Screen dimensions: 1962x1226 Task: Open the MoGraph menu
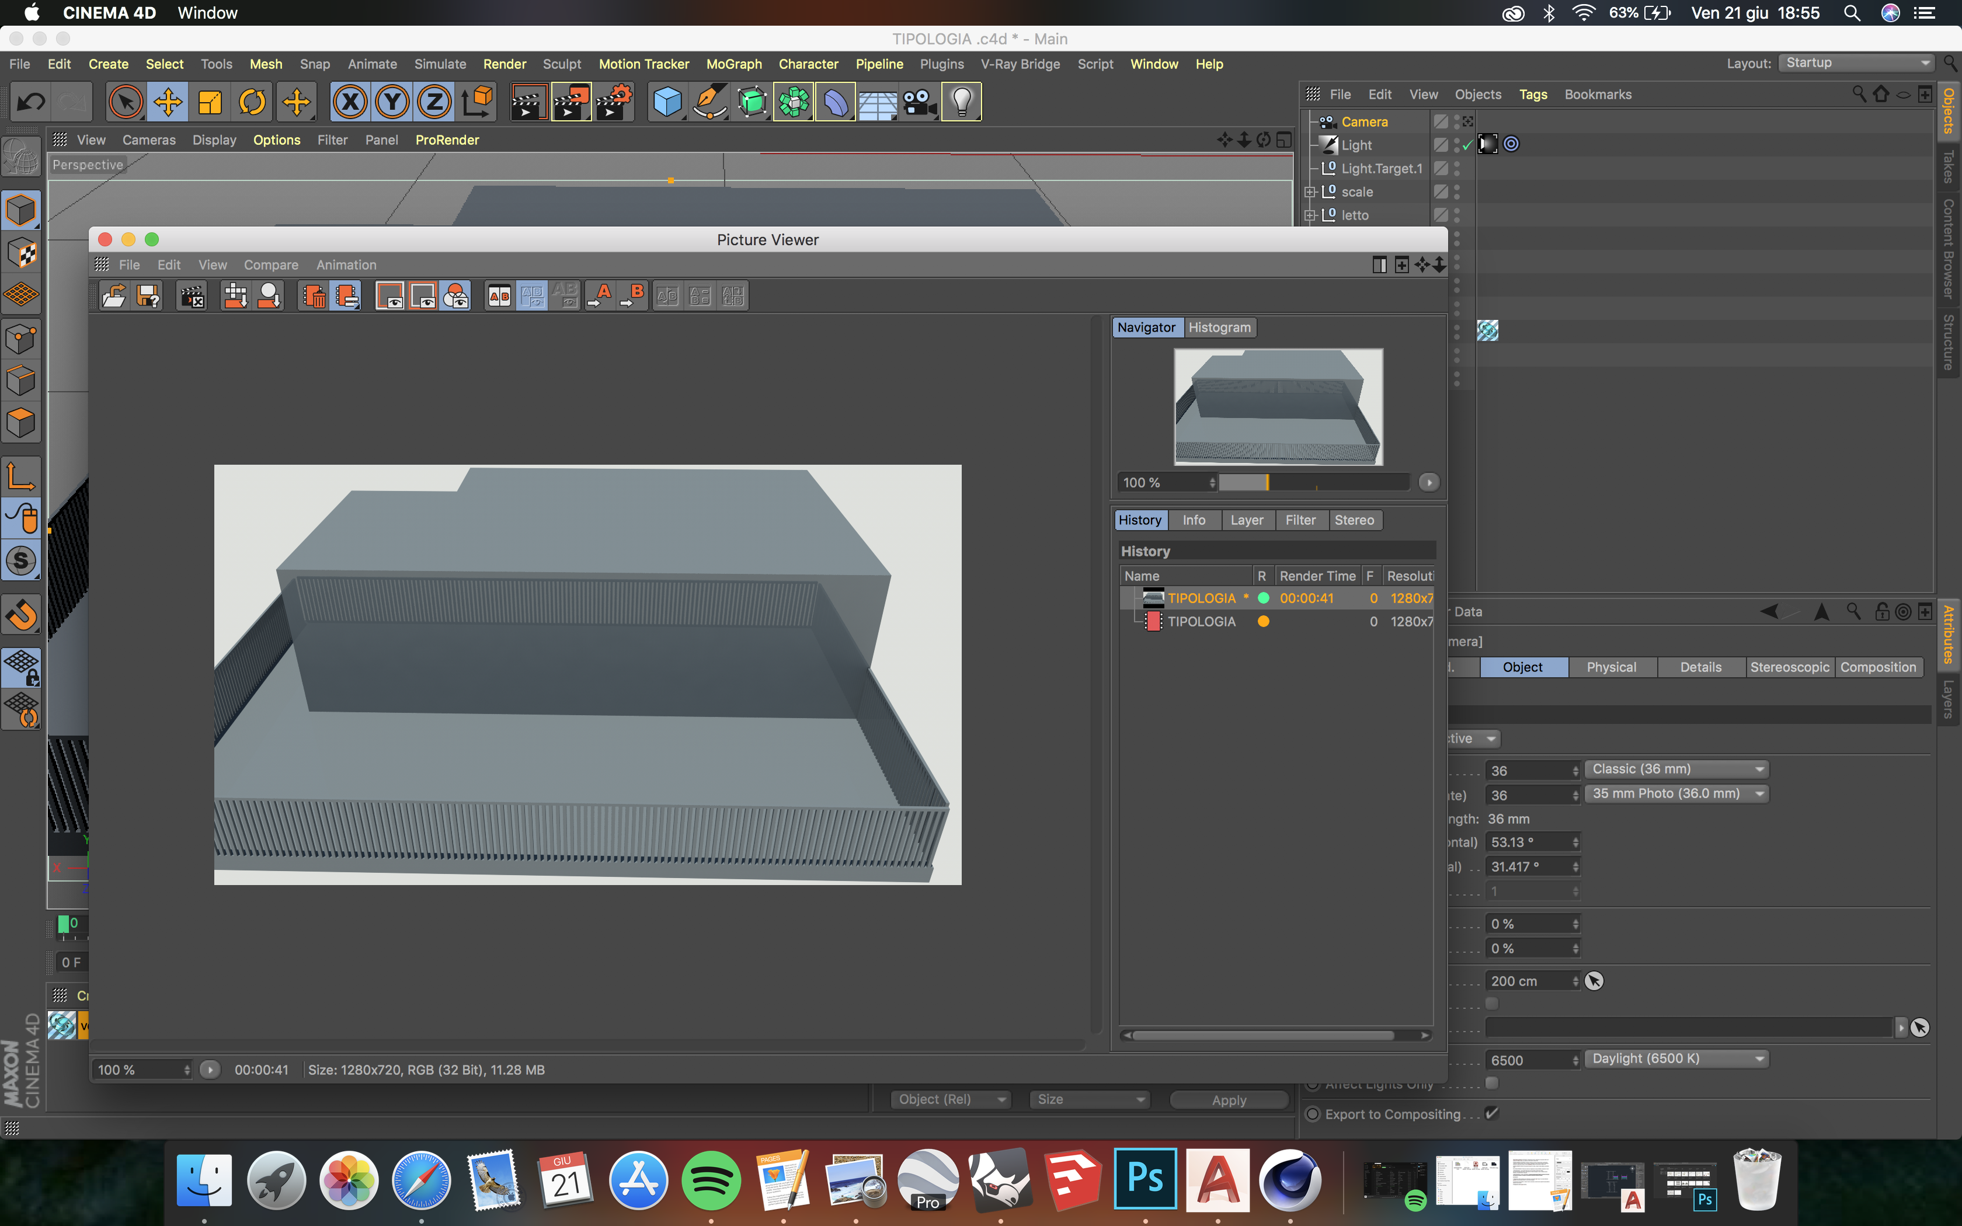[x=733, y=64]
